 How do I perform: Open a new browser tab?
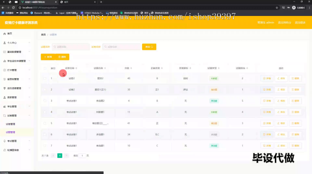pyautogui.click(x=101, y=2)
